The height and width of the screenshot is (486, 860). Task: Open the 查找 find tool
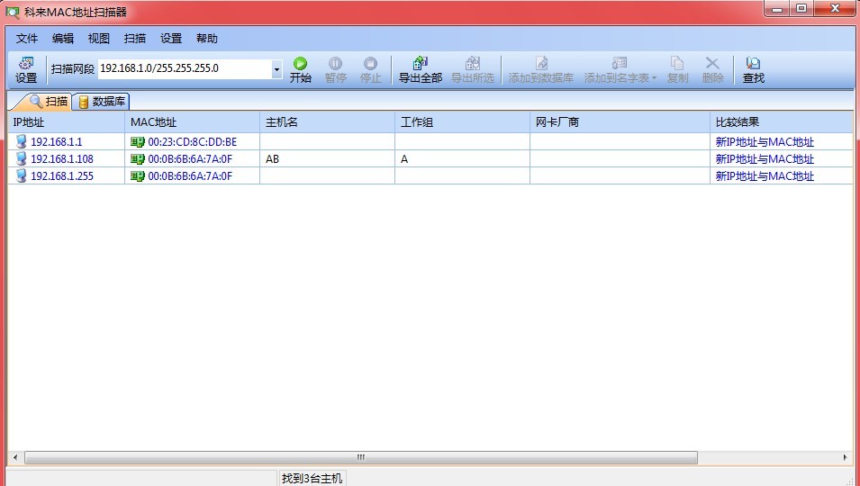point(753,69)
